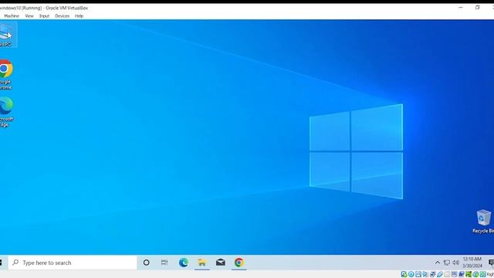Screen dimensions: 494x278
Task: Click VirtualBox keyboard capture arrow indicator
Action: click(483, 274)
